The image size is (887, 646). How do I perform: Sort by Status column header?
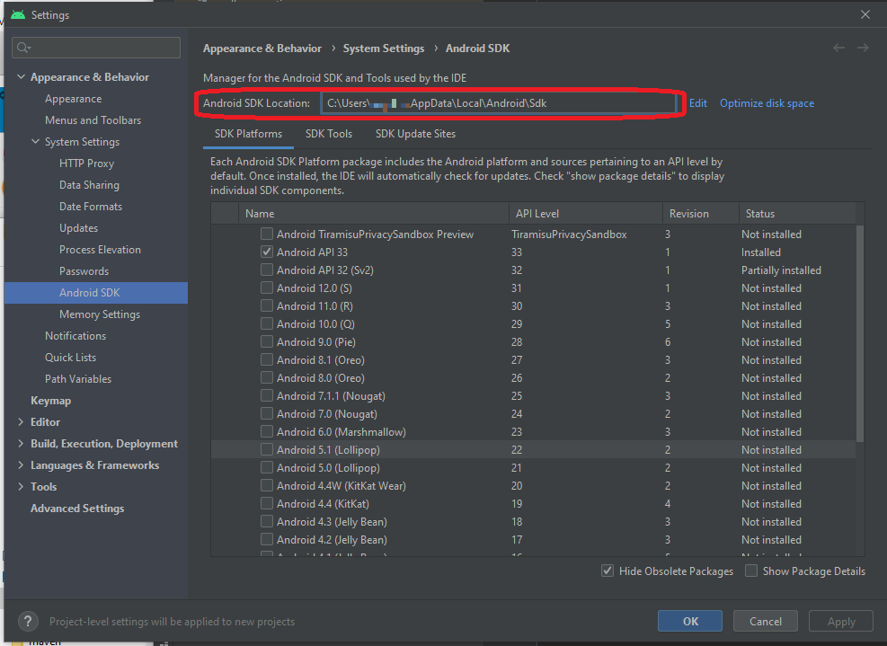798,213
